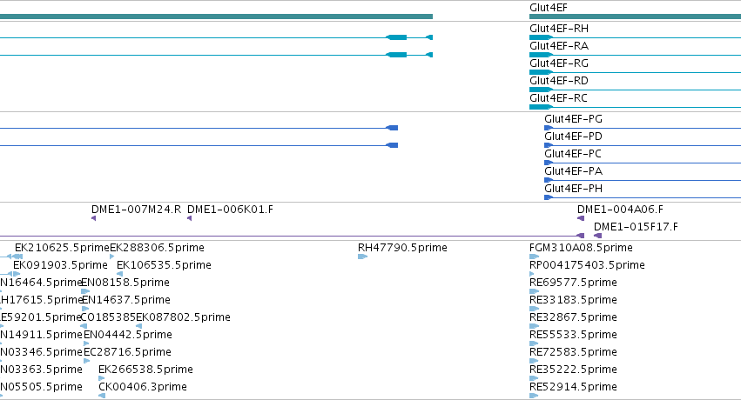Click the Glut4EF-RH transcript label
741x400 pixels.
559,29
